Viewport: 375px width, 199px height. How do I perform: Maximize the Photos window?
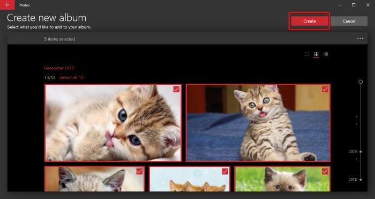pos(354,5)
